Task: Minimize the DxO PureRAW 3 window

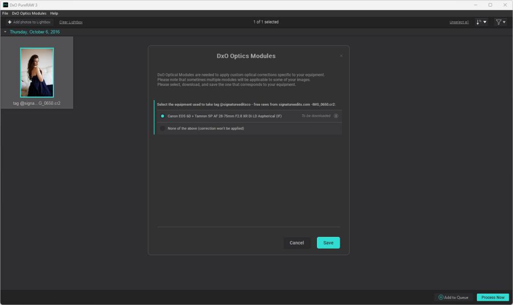Action: (475, 5)
